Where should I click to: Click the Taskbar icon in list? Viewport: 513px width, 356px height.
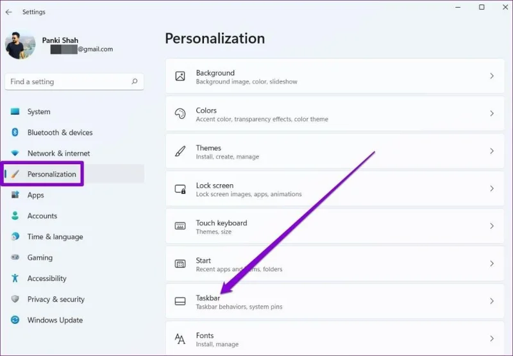(180, 301)
